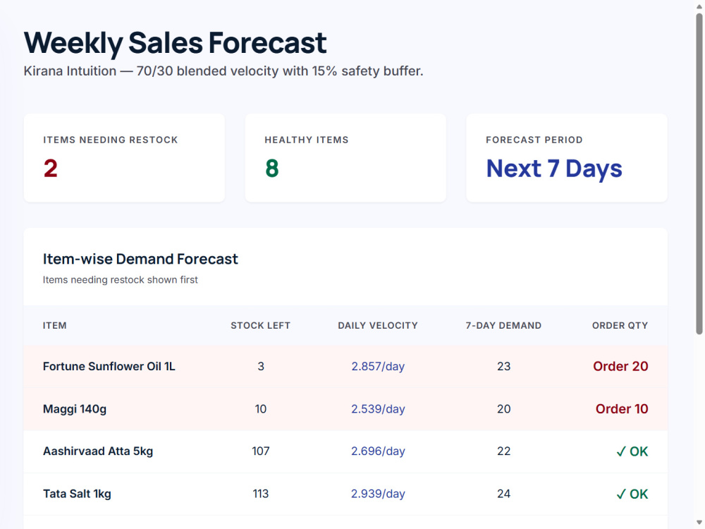Screen dimensions: 705x529
Task: Click the 7-Day Demand column header
Action: 503,326
